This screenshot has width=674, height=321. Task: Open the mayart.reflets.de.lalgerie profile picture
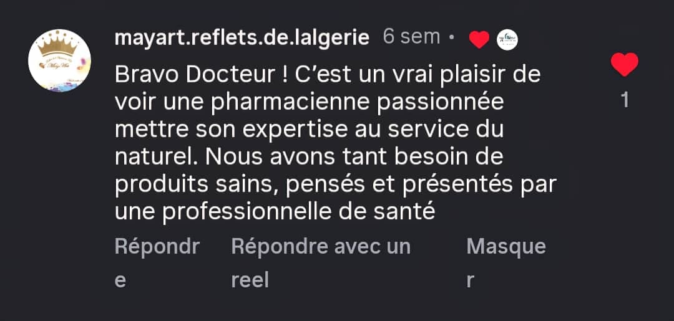coord(59,60)
